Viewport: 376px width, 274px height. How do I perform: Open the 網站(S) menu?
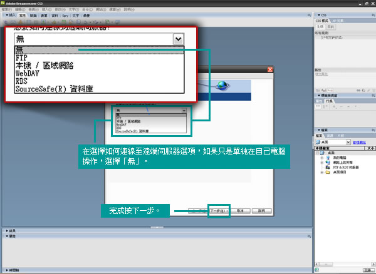(x=101, y=9)
